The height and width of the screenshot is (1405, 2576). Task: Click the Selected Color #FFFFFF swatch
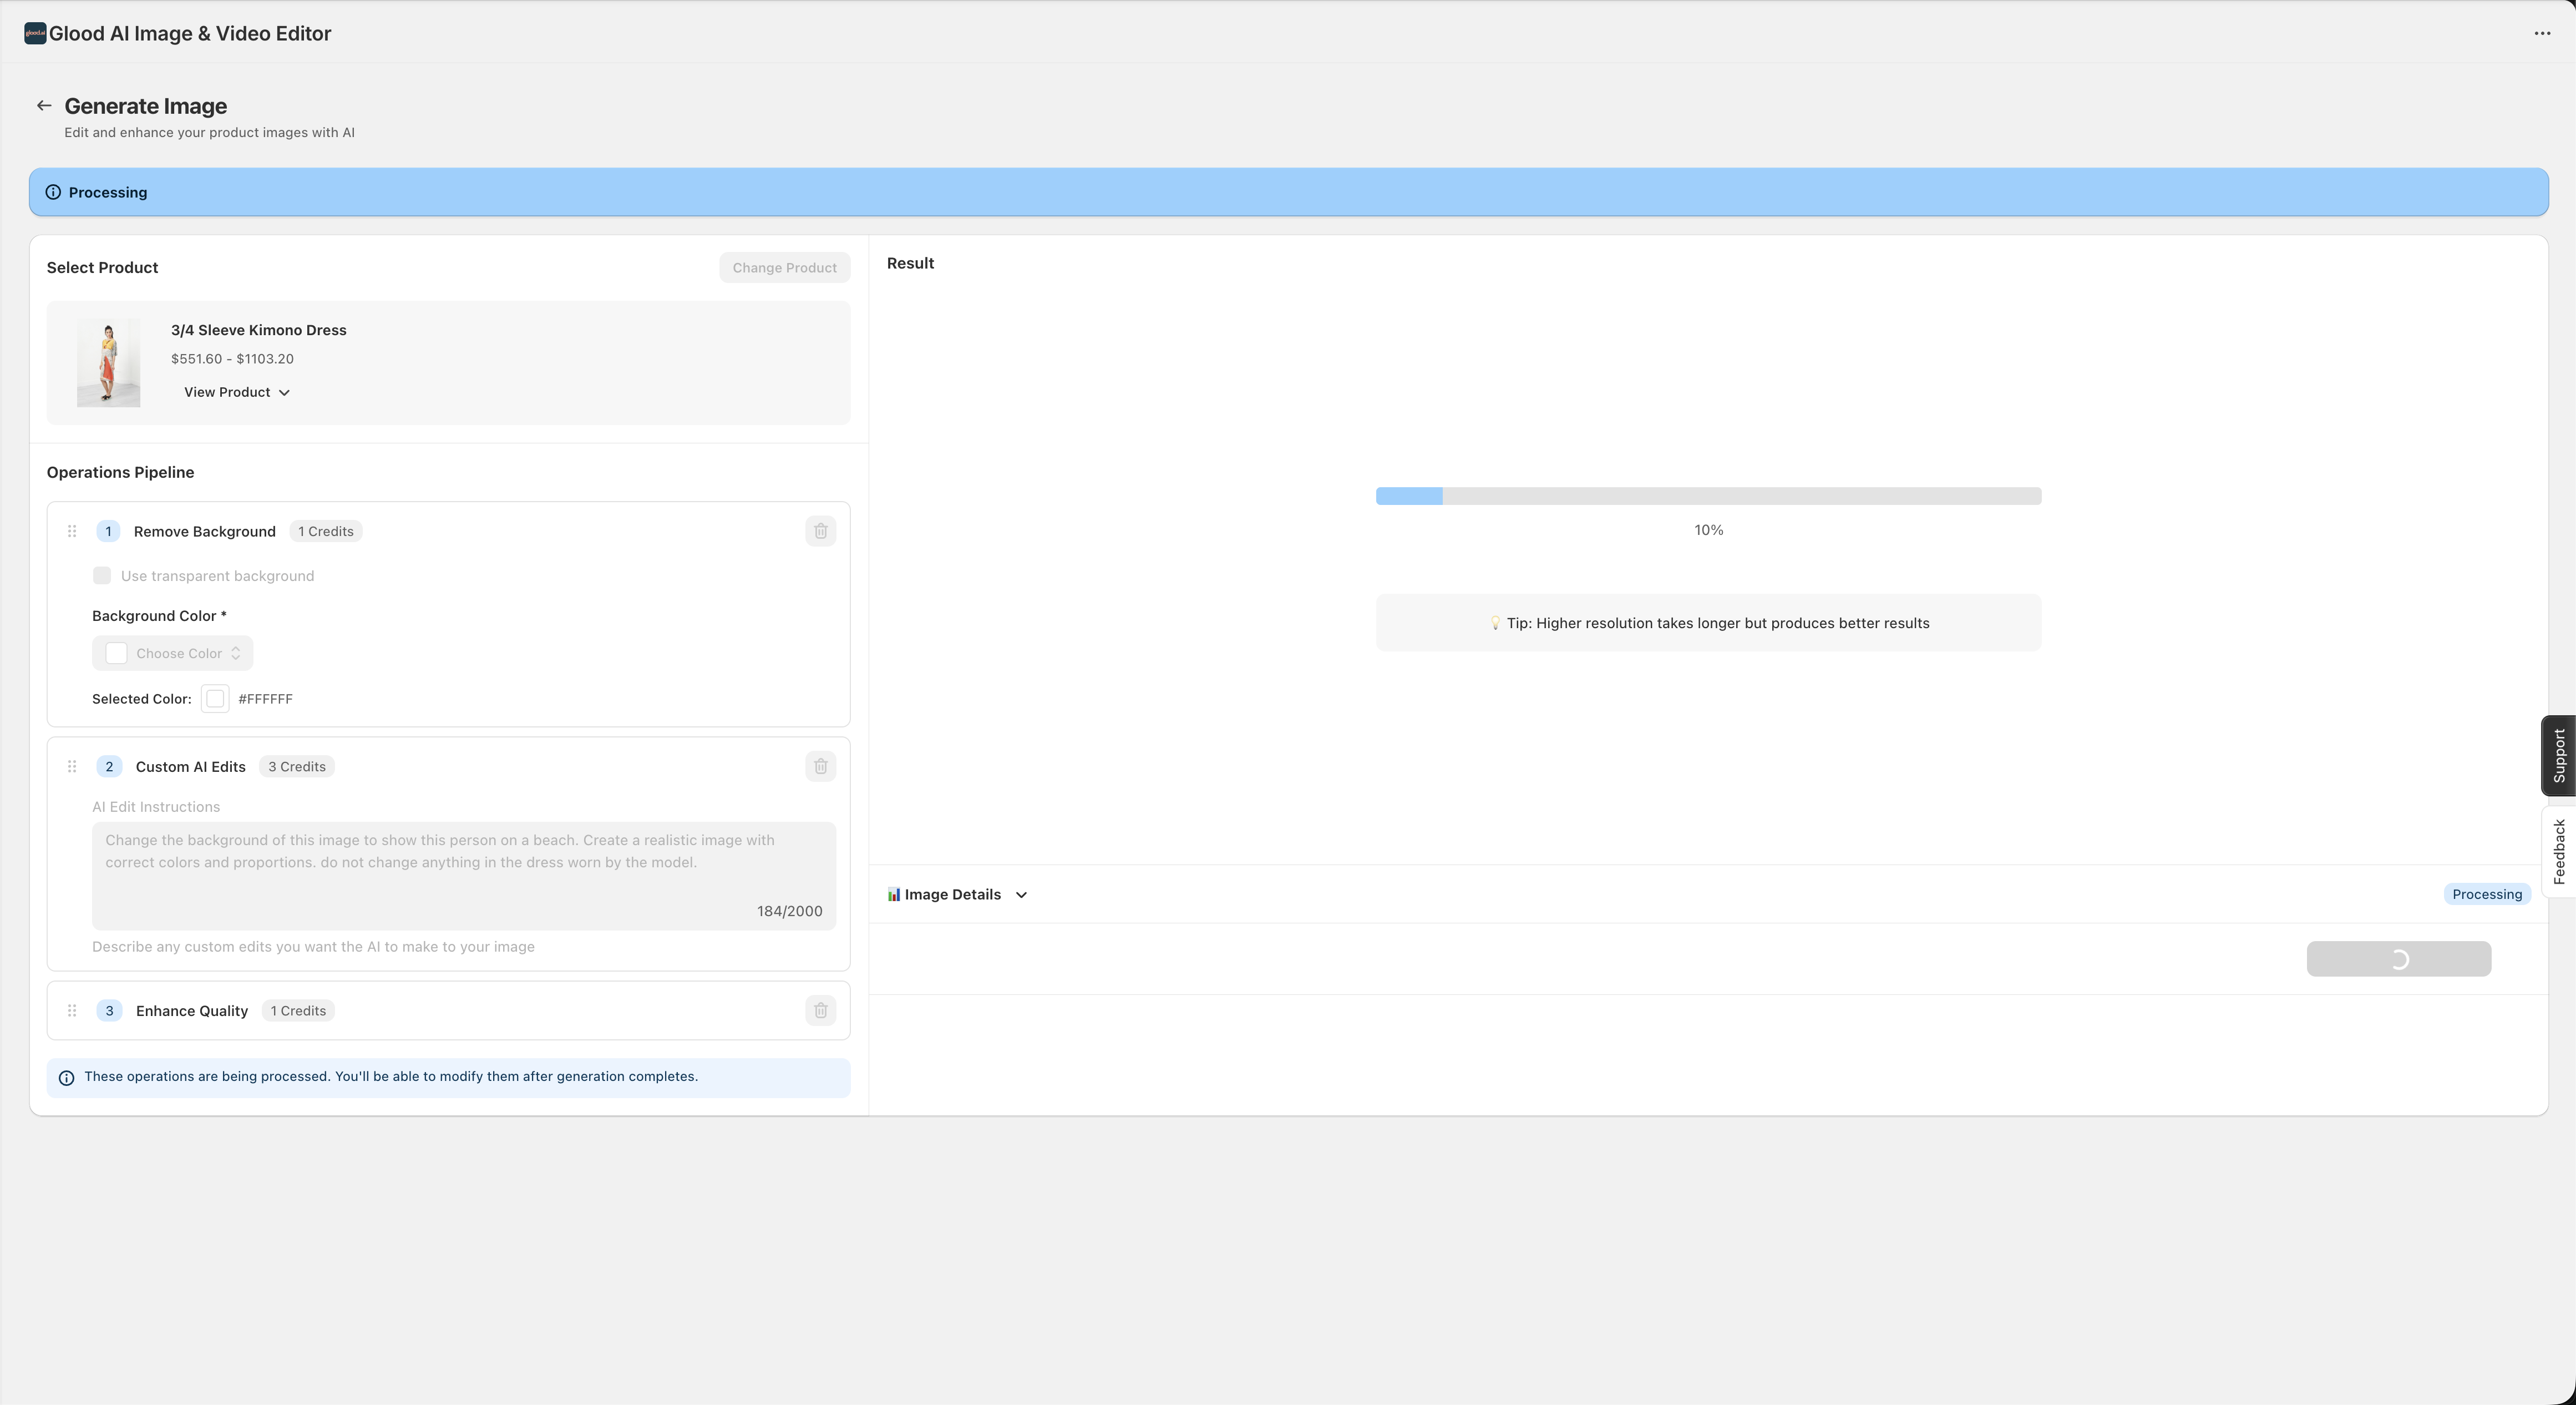click(x=215, y=699)
